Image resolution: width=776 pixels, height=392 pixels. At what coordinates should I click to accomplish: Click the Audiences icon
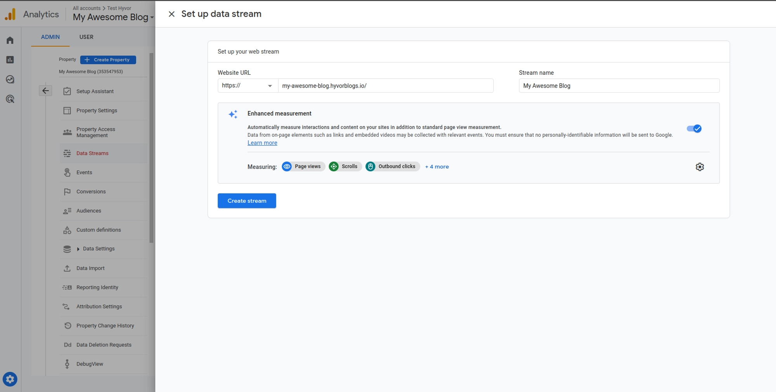click(x=67, y=211)
